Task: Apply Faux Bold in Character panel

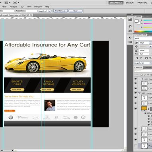Action: pos(137,58)
